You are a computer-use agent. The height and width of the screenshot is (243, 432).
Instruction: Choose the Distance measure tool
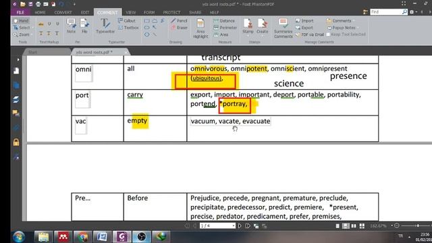click(224, 21)
